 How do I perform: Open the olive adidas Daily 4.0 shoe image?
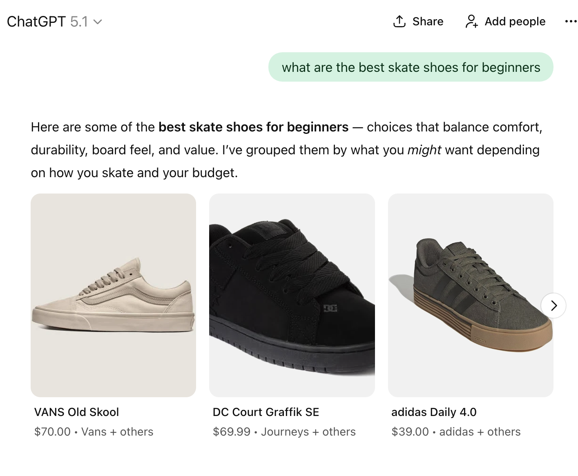[x=471, y=295]
